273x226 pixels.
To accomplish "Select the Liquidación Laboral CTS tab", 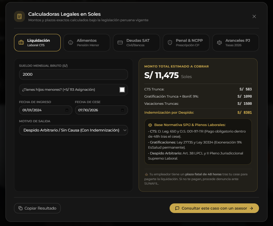I will pyautogui.click(x=37, y=42).
